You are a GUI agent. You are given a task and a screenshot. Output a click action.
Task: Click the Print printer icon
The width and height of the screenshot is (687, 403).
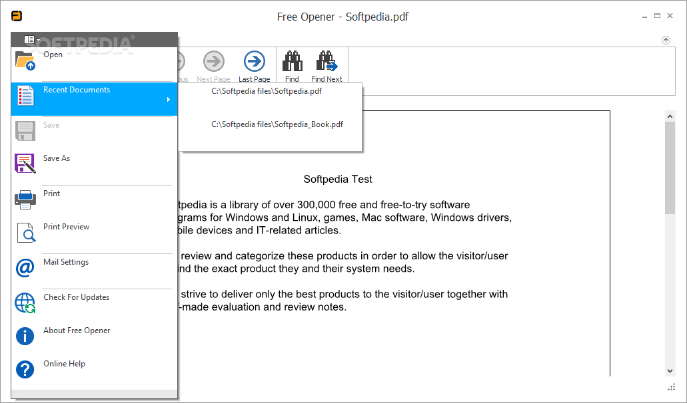[25, 200]
